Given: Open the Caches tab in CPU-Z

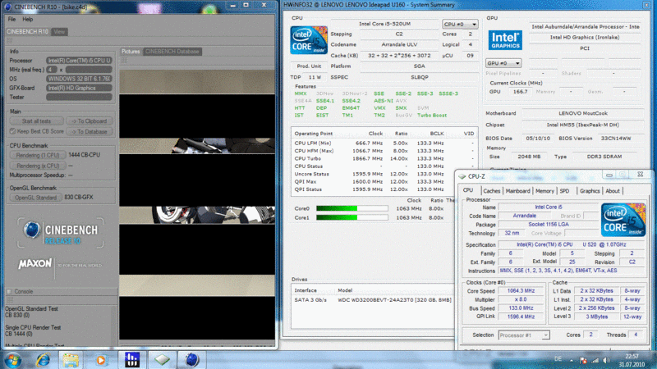Looking at the screenshot, I should coord(491,191).
